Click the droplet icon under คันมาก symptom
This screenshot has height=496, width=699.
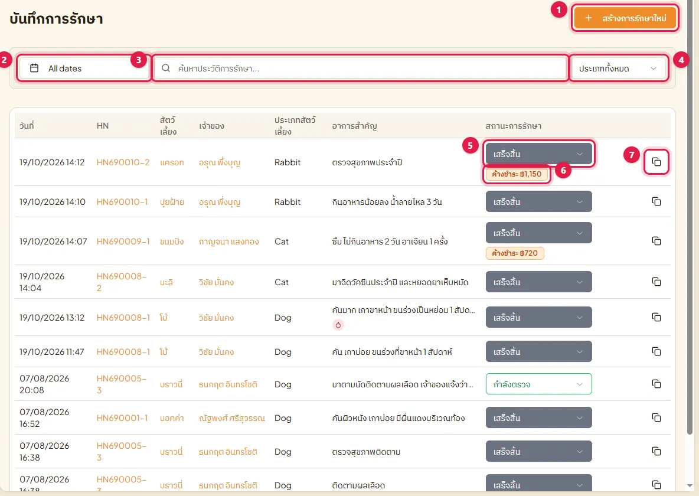pos(338,325)
